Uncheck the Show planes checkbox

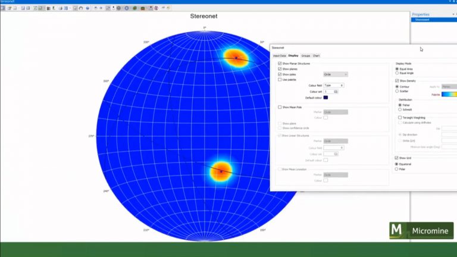(x=280, y=69)
